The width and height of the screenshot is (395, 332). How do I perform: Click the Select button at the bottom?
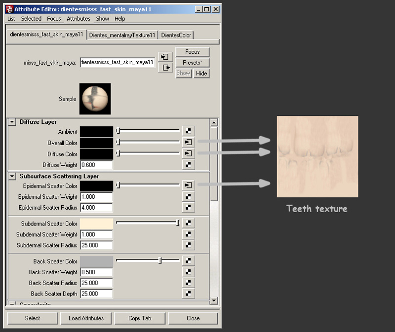[33, 318]
